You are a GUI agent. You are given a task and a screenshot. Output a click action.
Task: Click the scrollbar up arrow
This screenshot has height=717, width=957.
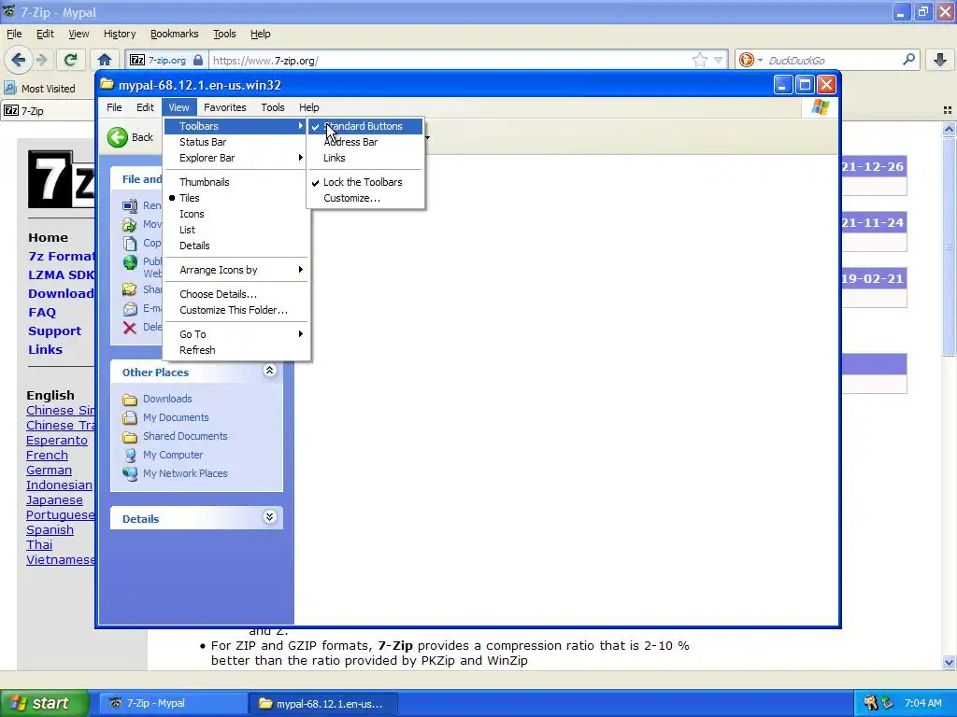tap(949, 129)
